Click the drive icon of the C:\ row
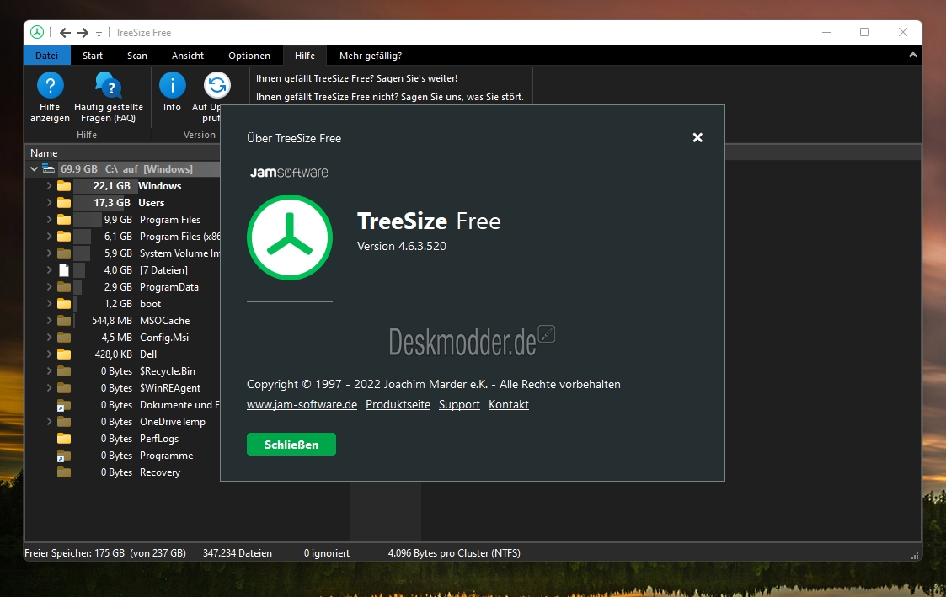Image resolution: width=946 pixels, height=597 pixels. click(48, 169)
